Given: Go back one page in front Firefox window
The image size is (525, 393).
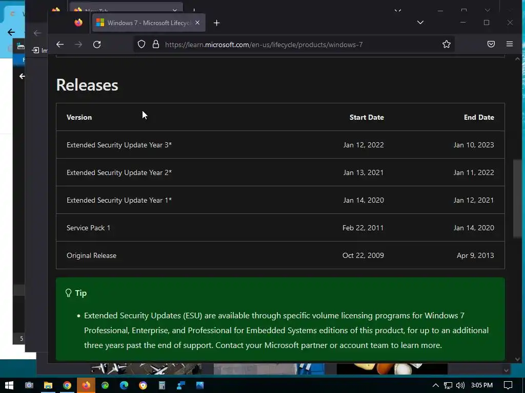Looking at the screenshot, I should coord(60,45).
